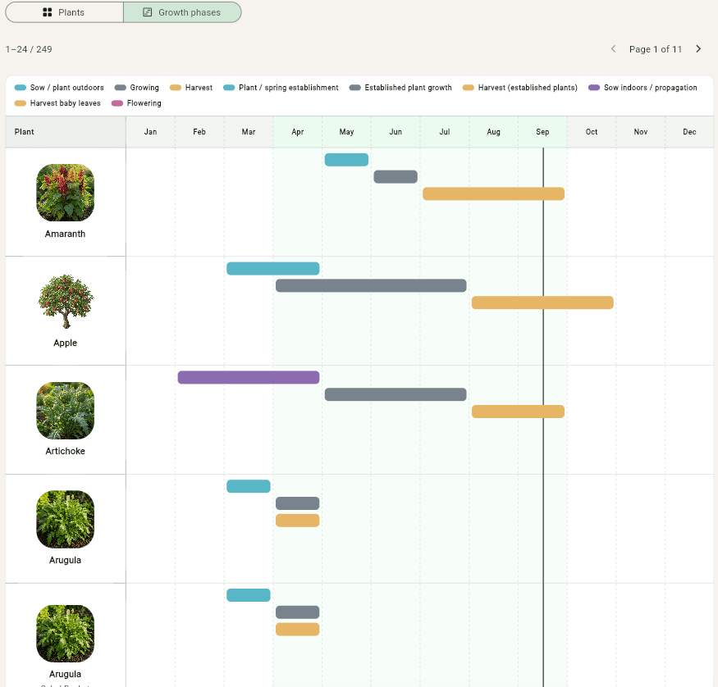Click the Jun month header
Viewport: 718px width, 687px height.
point(396,132)
